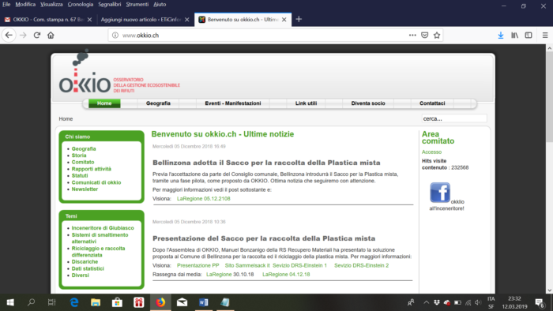This screenshot has width=553, height=311.
Task: Switch to the OKKIO Com. stampa tab
Action: [x=49, y=20]
